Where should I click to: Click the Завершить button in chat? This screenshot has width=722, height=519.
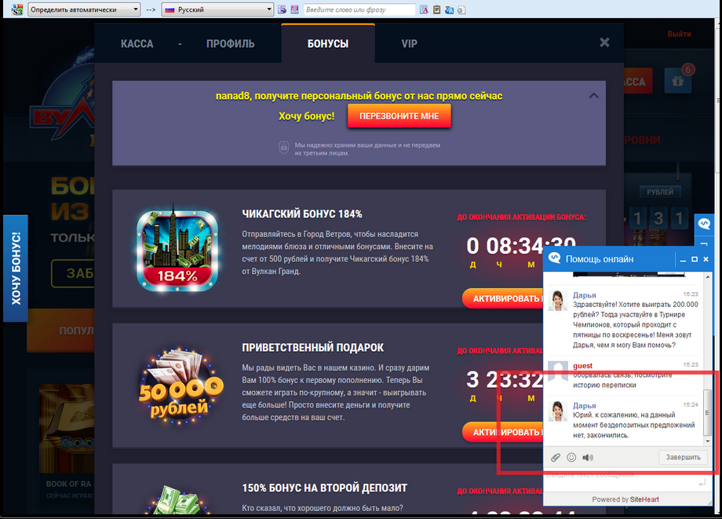[683, 457]
